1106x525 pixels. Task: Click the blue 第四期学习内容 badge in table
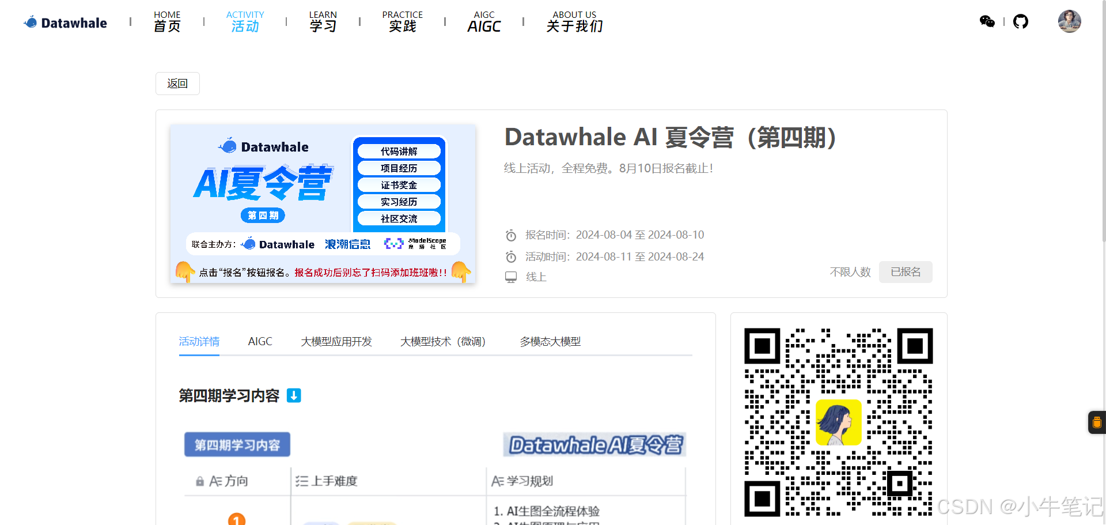click(x=237, y=444)
